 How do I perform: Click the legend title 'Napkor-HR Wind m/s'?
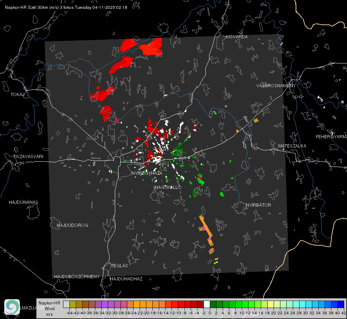[x=49, y=309]
